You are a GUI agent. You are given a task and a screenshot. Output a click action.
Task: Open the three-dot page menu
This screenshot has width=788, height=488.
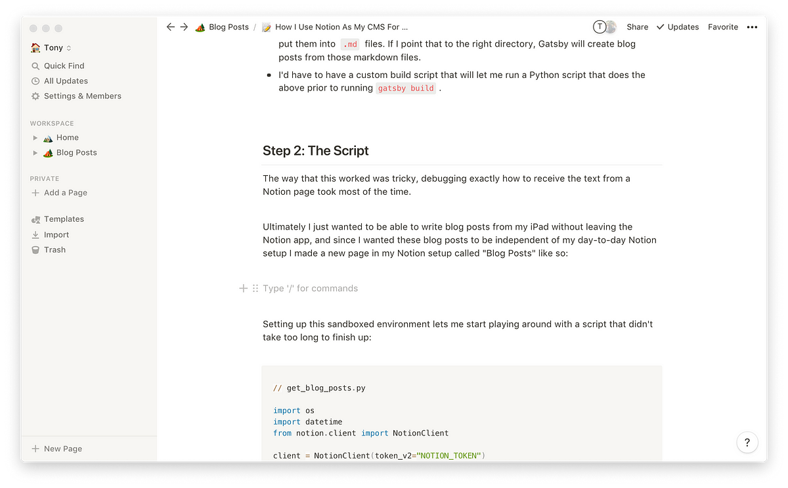click(x=752, y=27)
